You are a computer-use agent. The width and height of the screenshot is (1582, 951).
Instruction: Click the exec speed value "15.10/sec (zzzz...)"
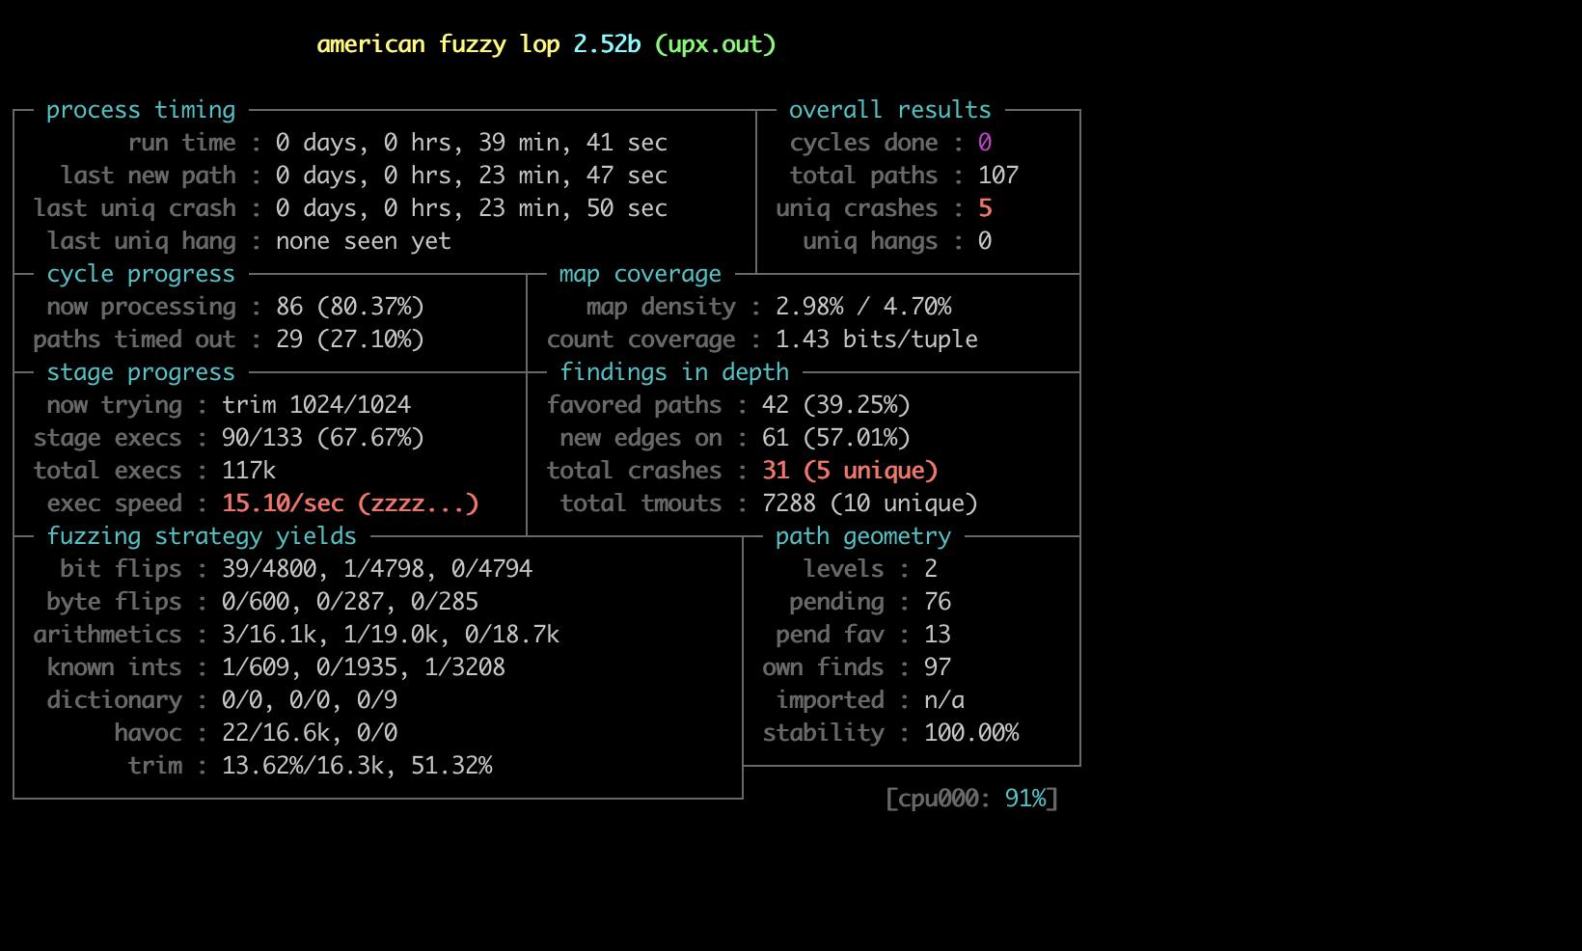coord(350,503)
